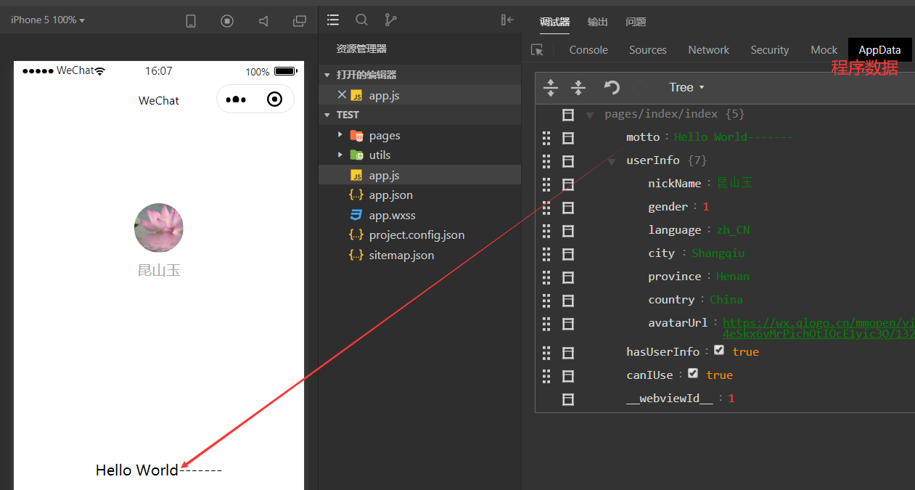Open the action menu icon for city row

pyautogui.click(x=568, y=253)
